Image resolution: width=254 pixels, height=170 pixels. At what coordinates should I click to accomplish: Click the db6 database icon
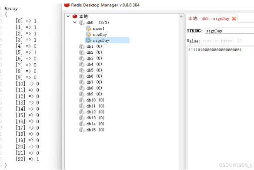coord(82,76)
